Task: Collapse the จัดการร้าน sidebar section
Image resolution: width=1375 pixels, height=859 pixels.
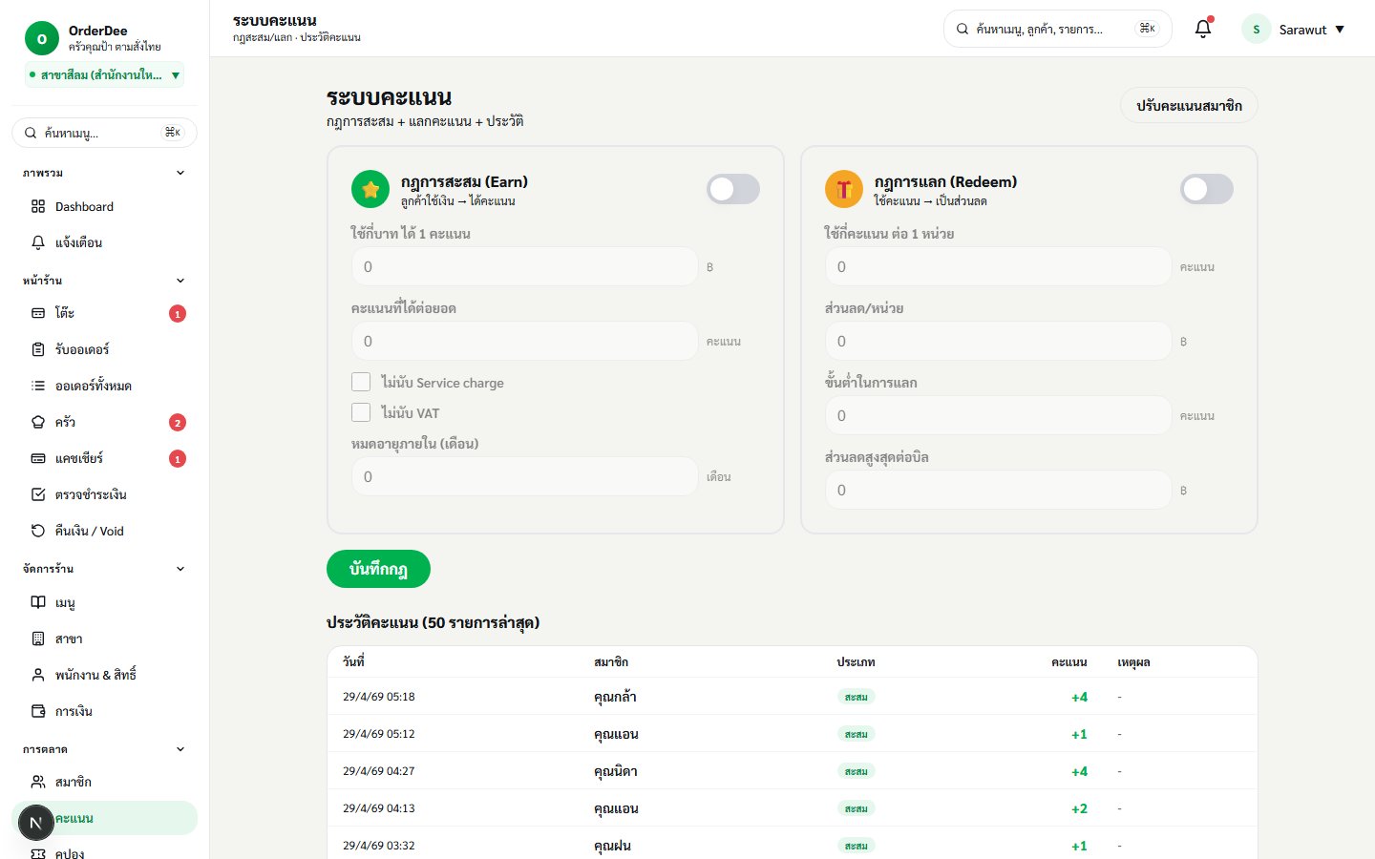Action: coord(180,569)
